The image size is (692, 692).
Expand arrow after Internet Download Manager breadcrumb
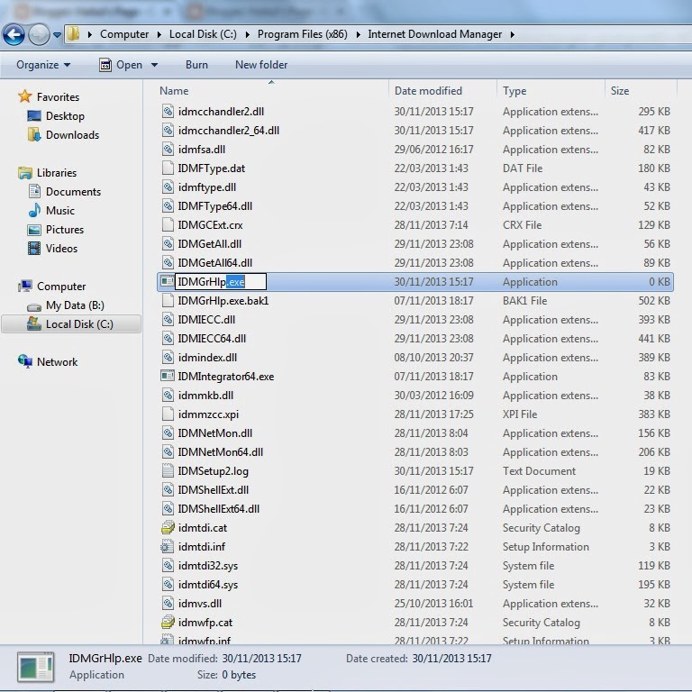coord(512,34)
